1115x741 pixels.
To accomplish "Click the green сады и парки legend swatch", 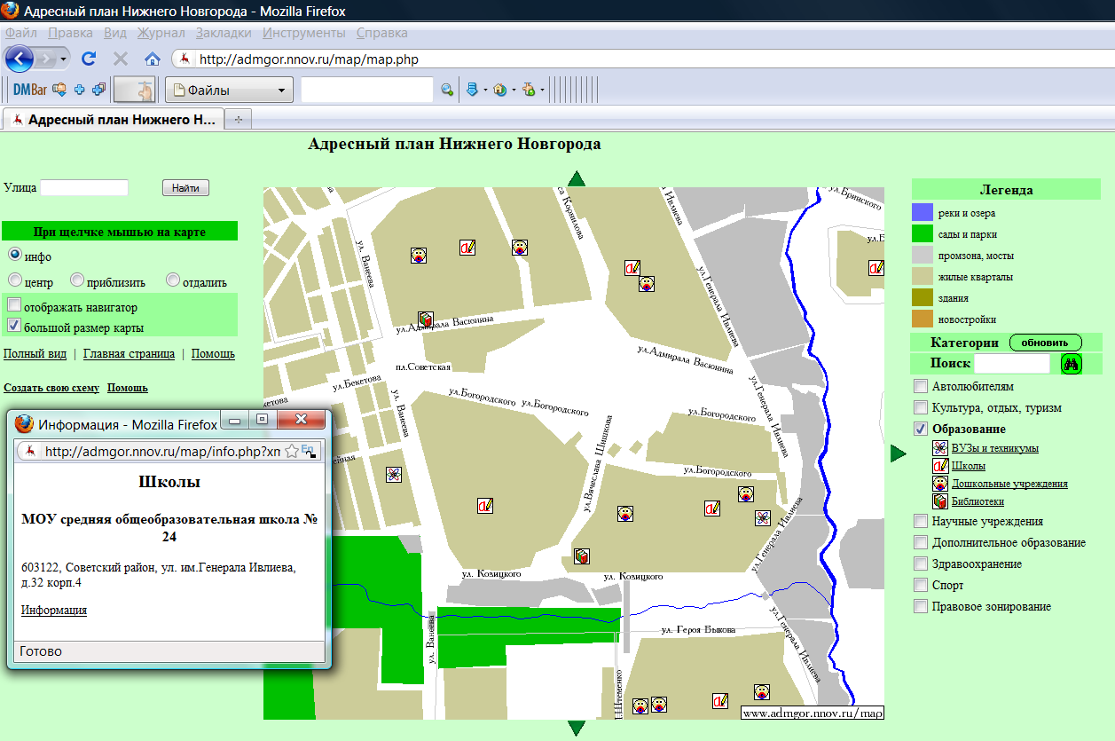I will [922, 234].
